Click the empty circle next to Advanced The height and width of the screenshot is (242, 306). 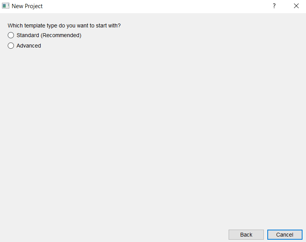click(x=11, y=46)
